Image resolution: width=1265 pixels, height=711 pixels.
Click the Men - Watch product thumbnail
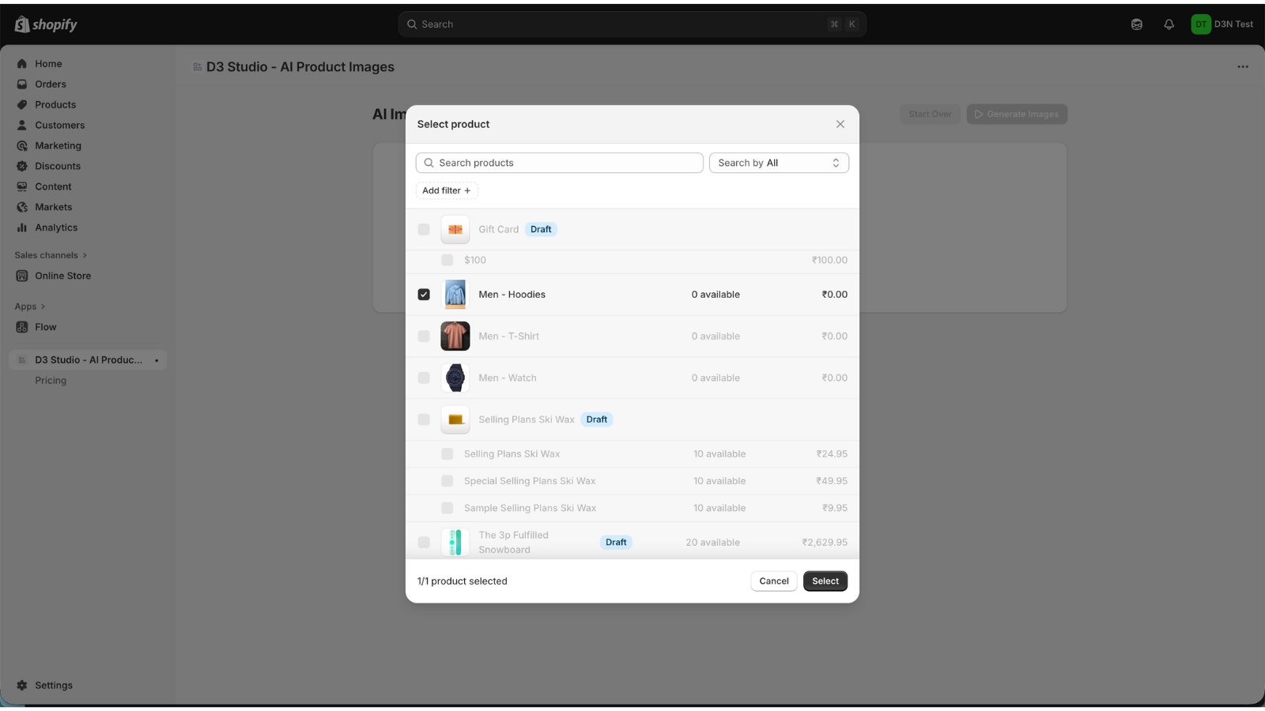tap(455, 378)
